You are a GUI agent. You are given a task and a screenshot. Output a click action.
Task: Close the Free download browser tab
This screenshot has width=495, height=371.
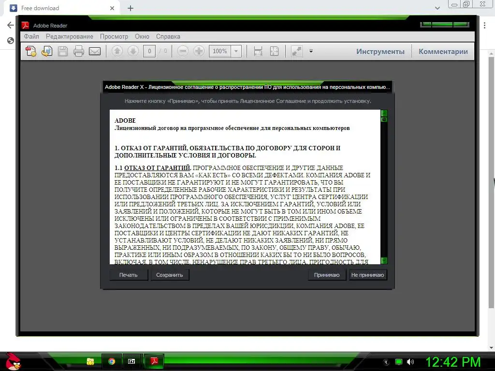click(x=112, y=8)
